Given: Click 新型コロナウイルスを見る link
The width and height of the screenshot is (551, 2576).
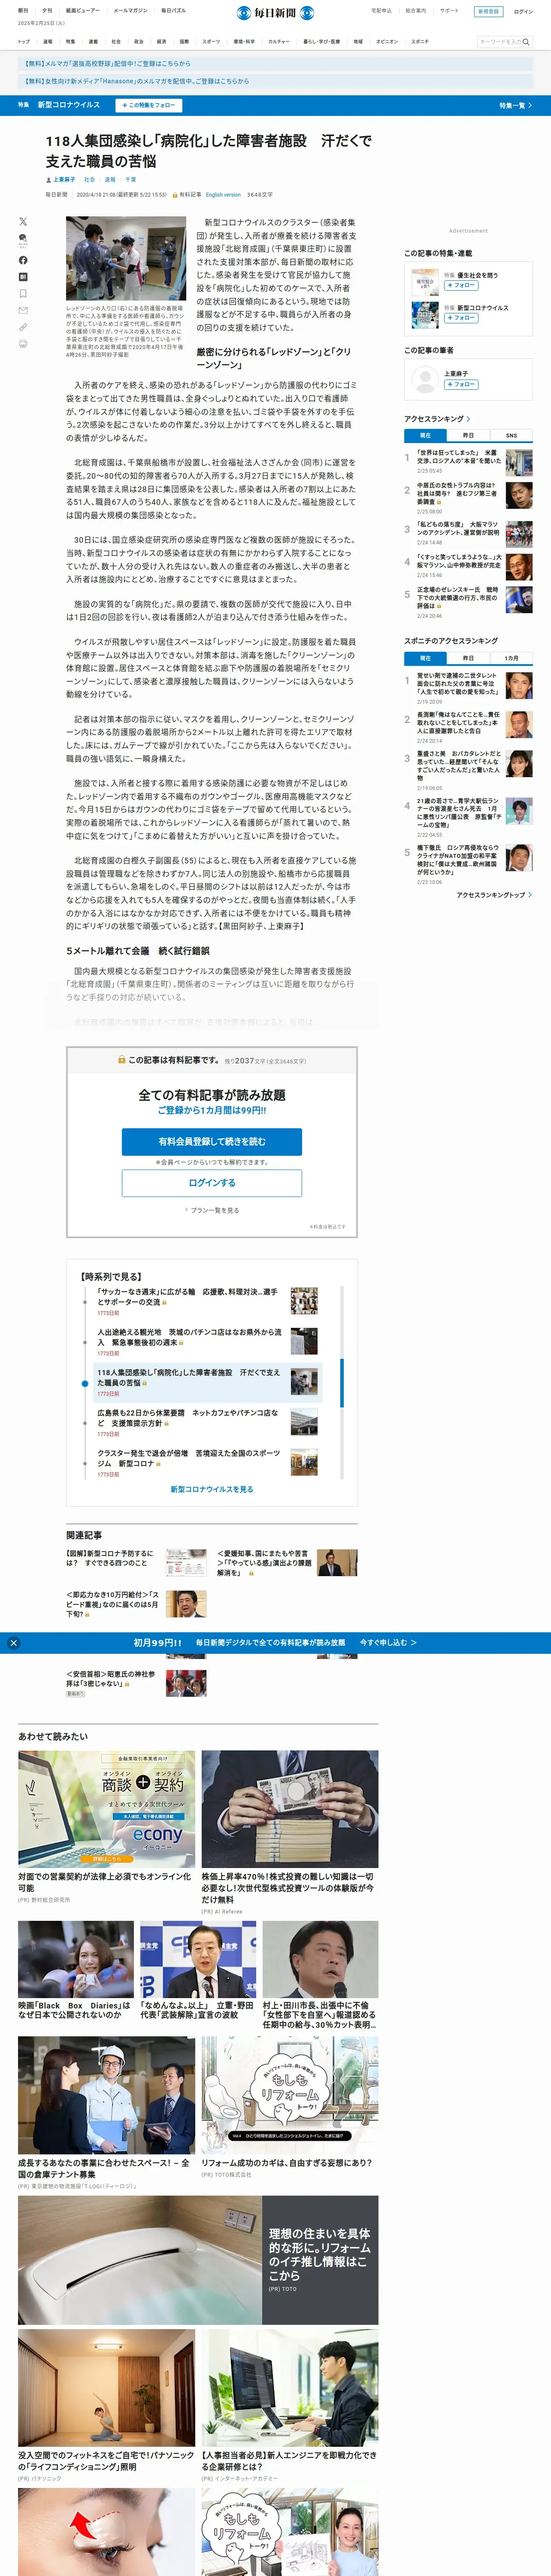Looking at the screenshot, I should (x=212, y=1489).
